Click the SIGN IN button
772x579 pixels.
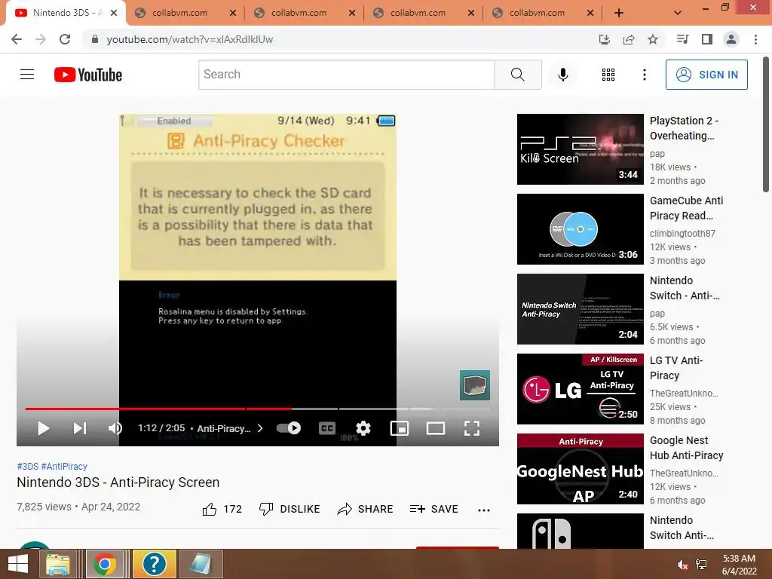pyautogui.click(x=706, y=75)
